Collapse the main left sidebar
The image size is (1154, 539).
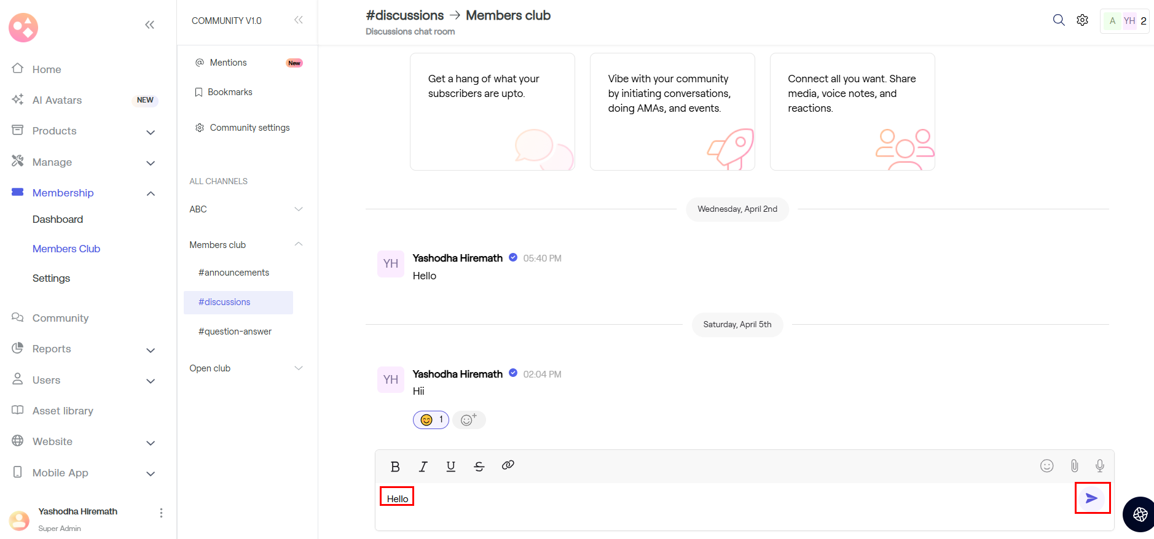point(149,25)
